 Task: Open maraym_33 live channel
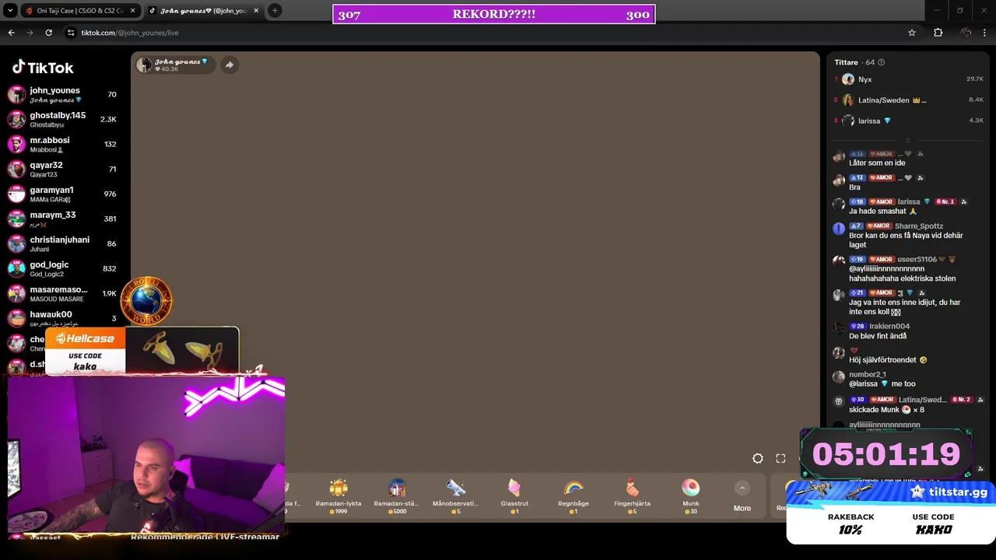coord(62,219)
